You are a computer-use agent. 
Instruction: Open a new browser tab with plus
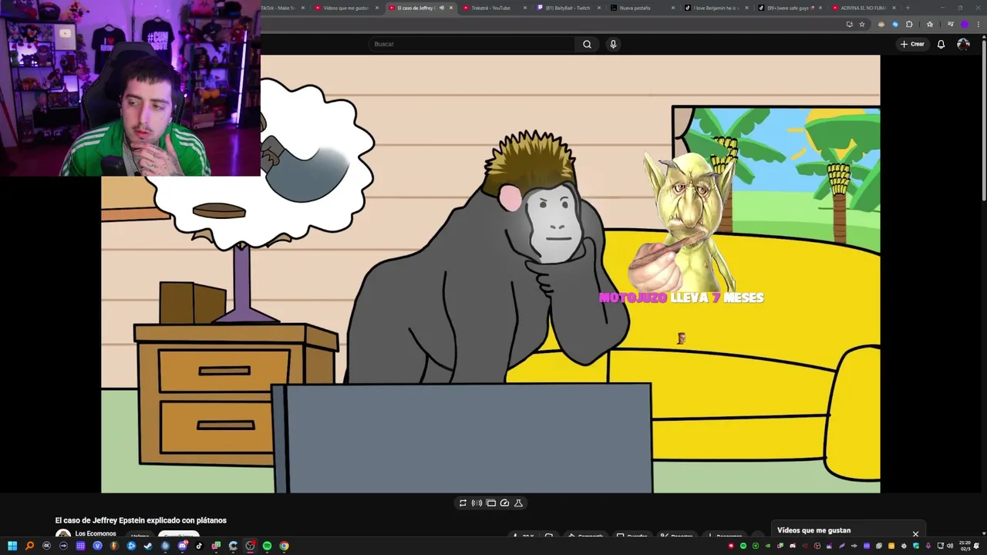(x=908, y=8)
